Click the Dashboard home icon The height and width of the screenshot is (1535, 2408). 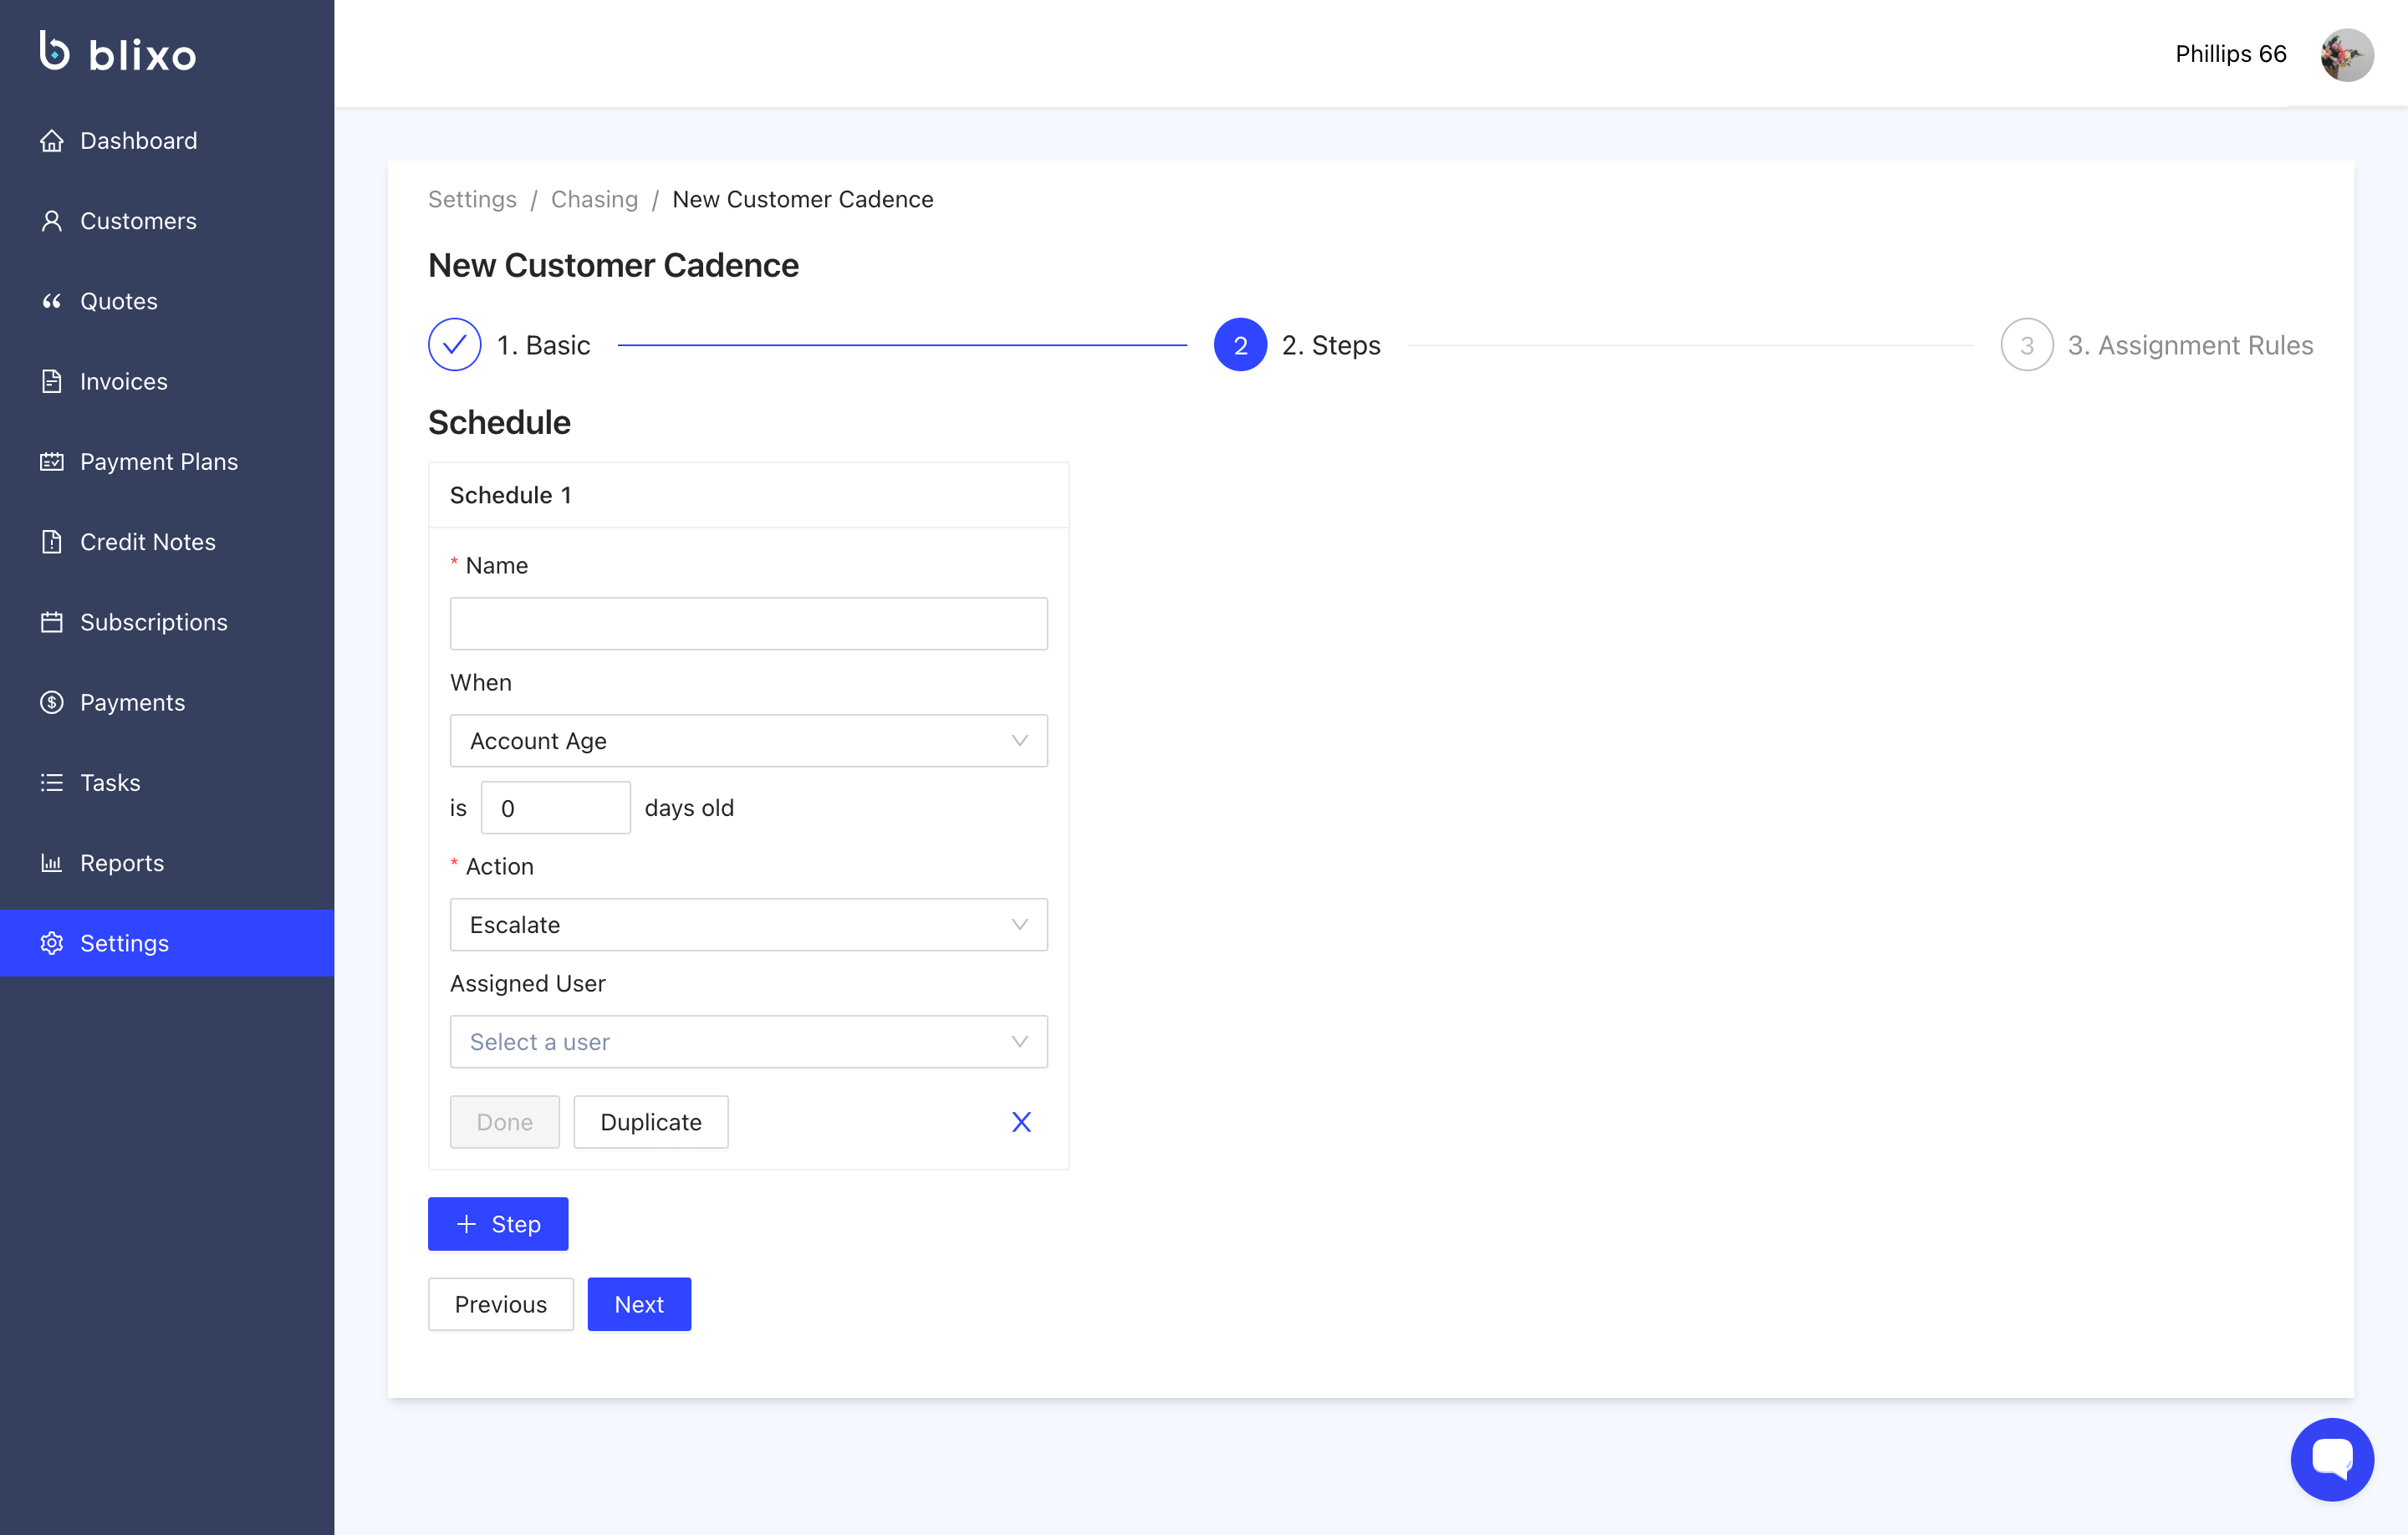[52, 141]
